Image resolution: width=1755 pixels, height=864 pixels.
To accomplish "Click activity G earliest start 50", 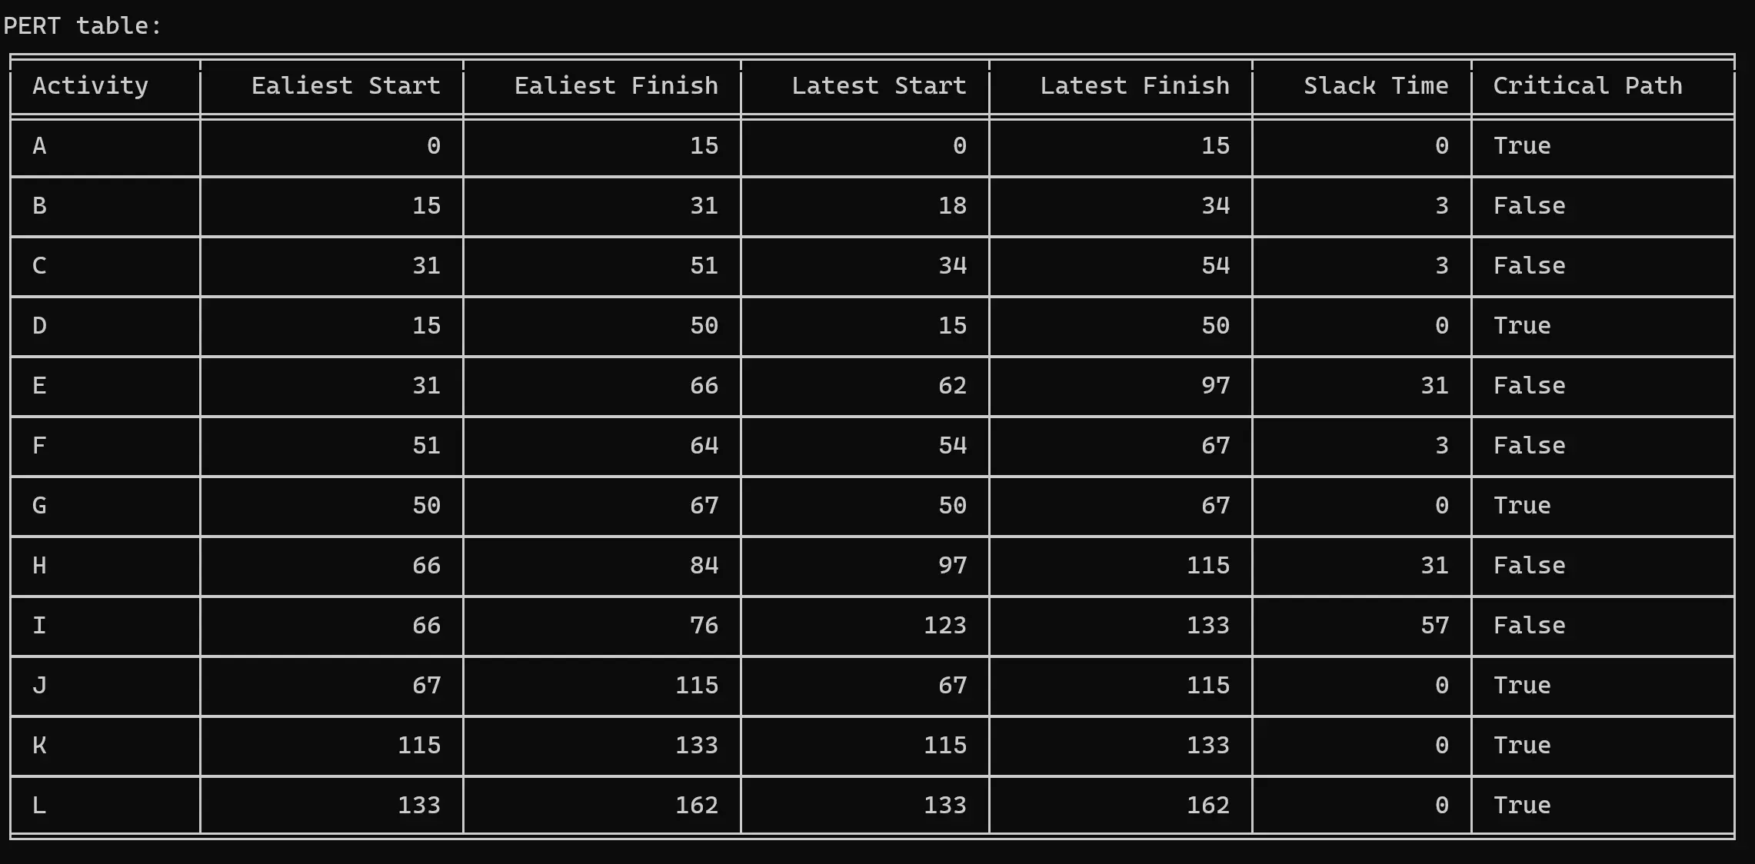I will pyautogui.click(x=426, y=506).
